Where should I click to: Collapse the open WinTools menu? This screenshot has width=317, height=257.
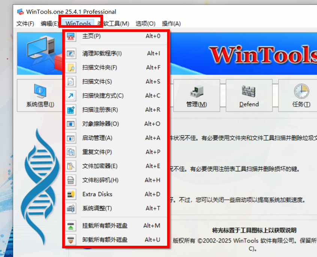(78, 24)
